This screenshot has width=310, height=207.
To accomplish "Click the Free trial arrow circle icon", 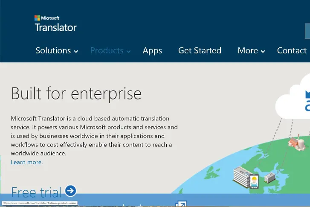I will tap(71, 191).
